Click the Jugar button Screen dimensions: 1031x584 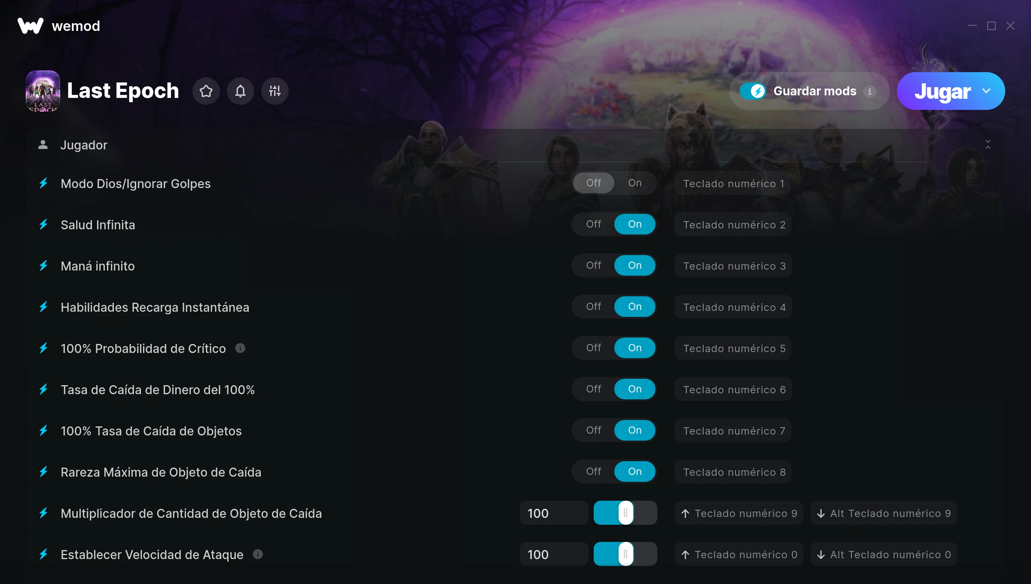point(943,91)
